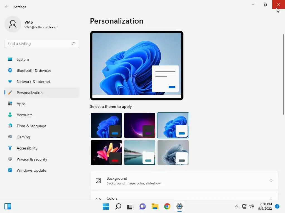Open the System settings category
Viewport: 285px width, 213px height.
coord(42,59)
